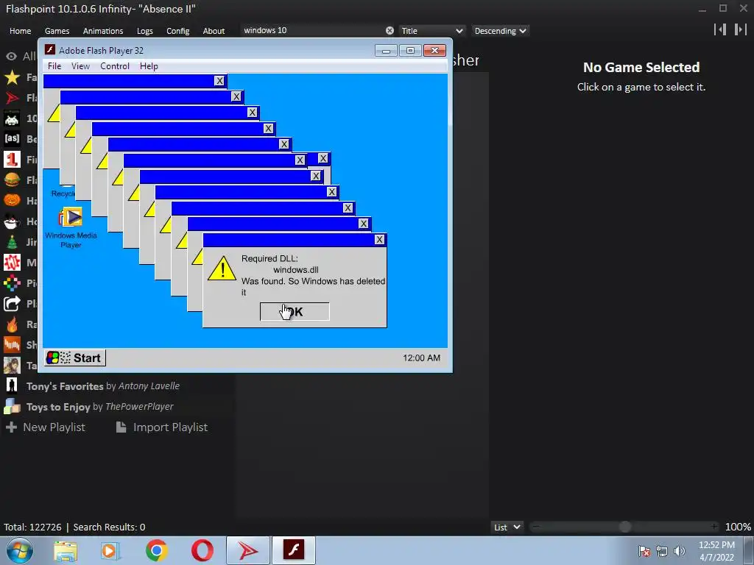Launch Google Chrome from taskbar

coord(156,550)
